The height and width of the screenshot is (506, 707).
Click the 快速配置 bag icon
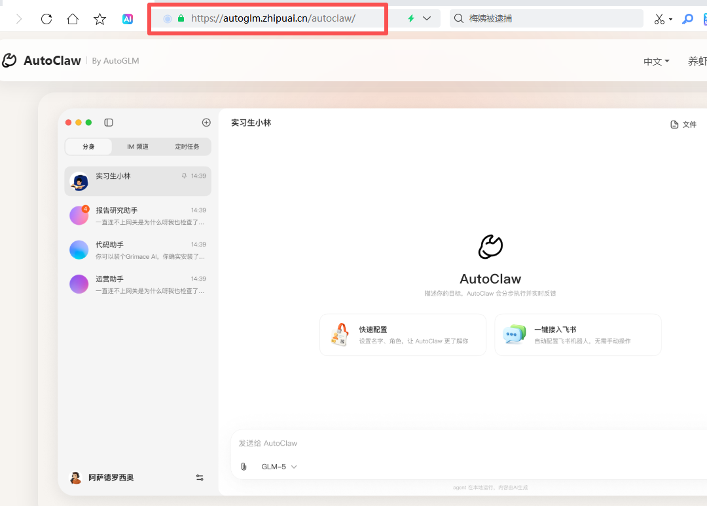pyautogui.click(x=340, y=334)
